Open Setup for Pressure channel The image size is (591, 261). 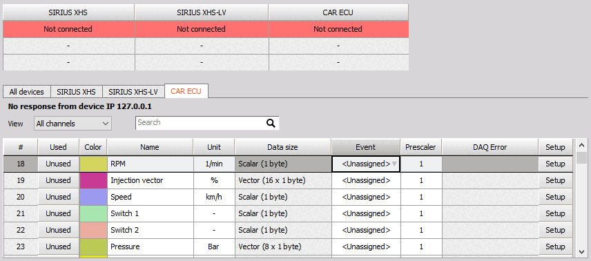[555, 246]
